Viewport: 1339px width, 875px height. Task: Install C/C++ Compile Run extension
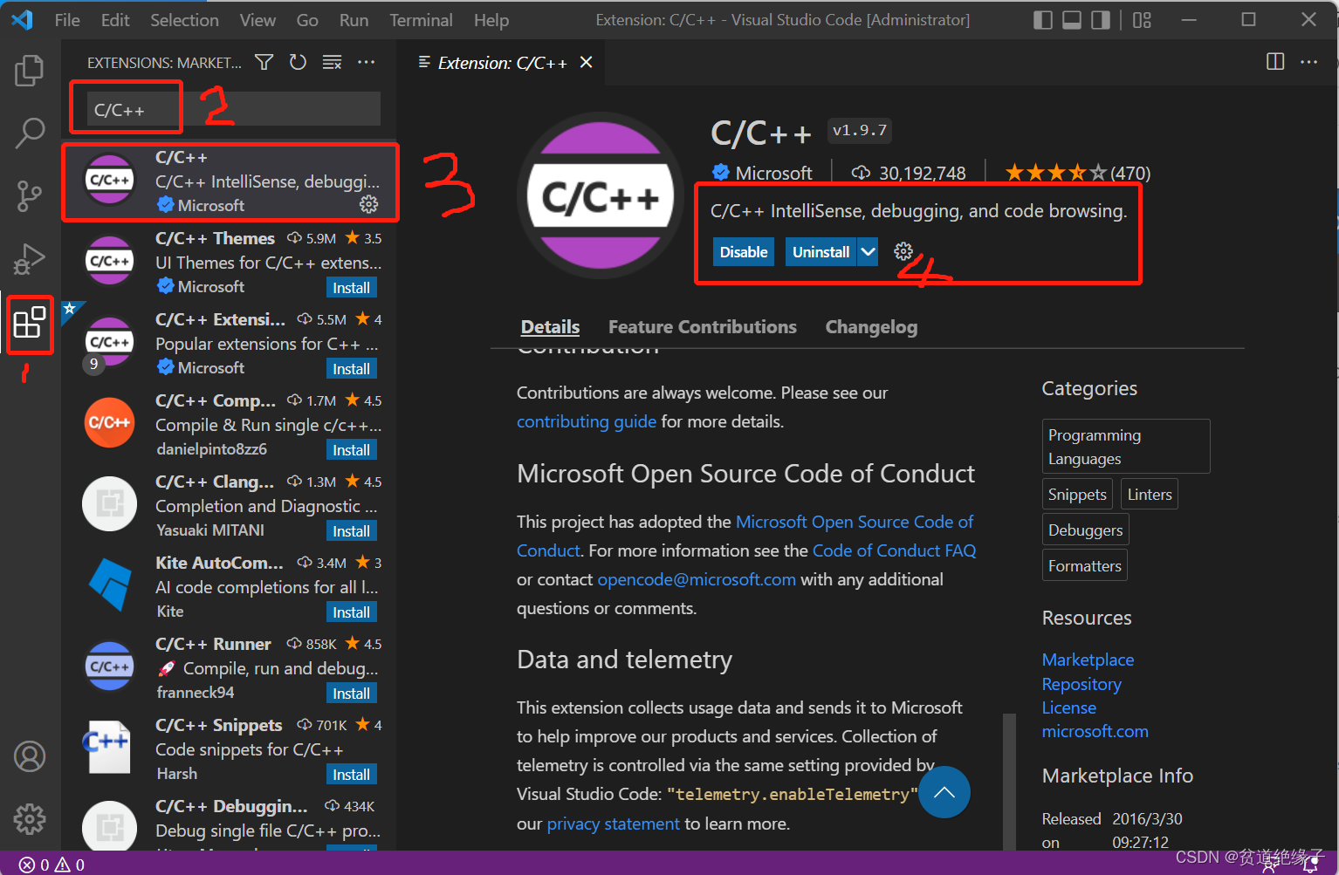351,450
